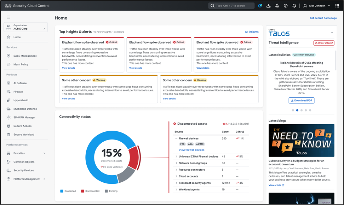Open the help question-mark icon
Screen dimensions: 344x205
285,5
